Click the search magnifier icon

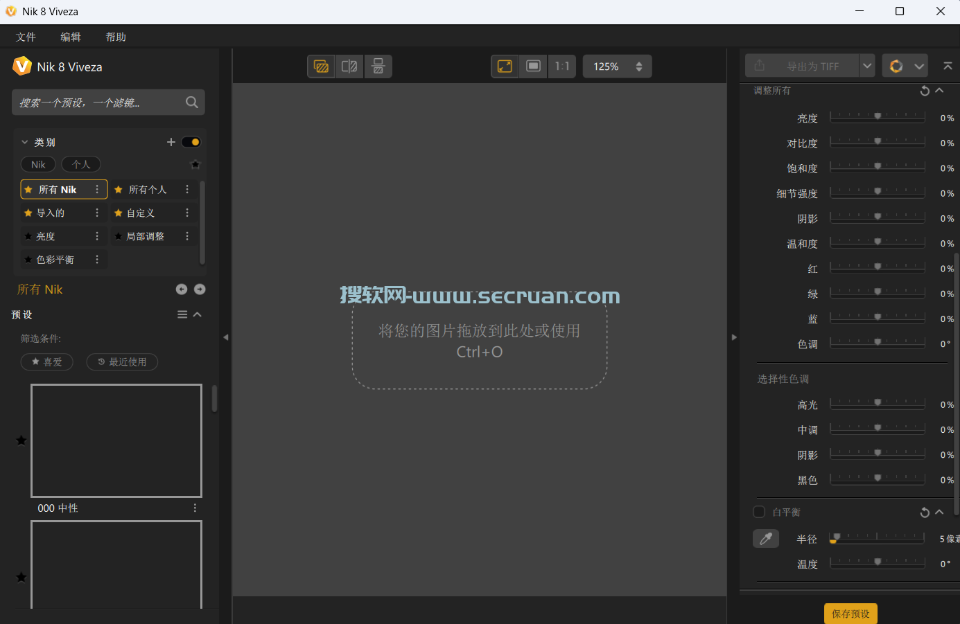tap(192, 102)
